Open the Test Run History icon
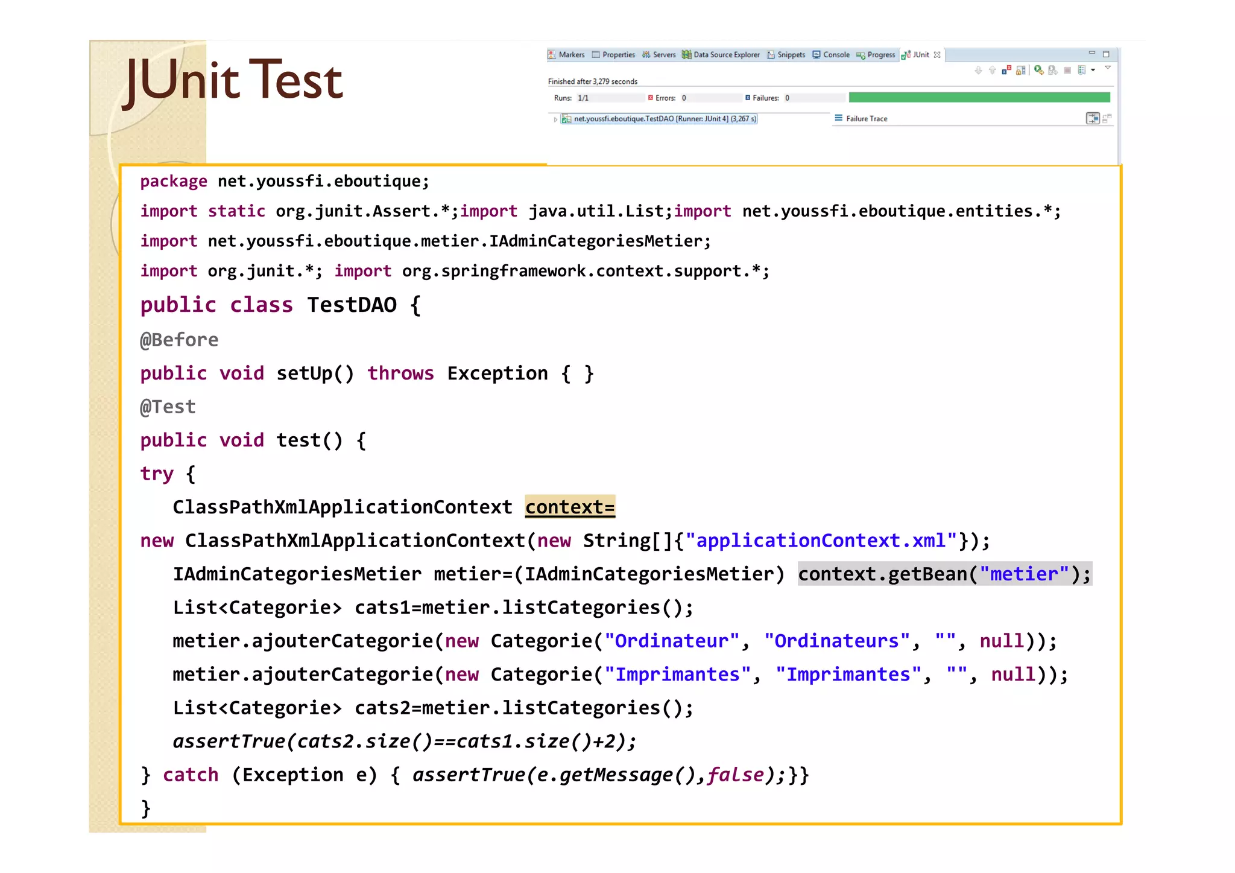Screen dimensions: 1235x873 [x=1082, y=70]
